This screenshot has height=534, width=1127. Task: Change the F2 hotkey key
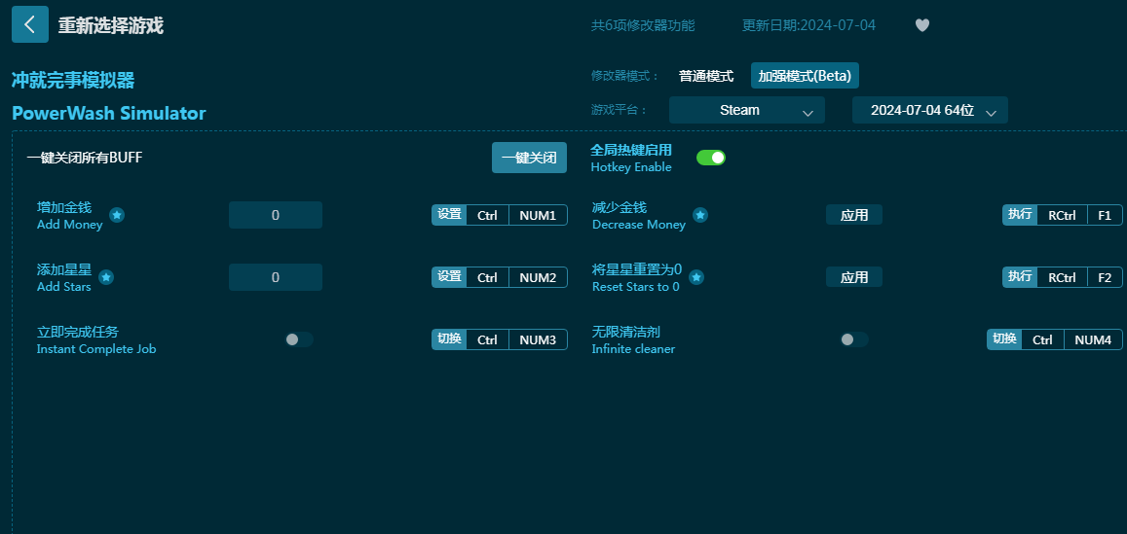[1105, 277]
